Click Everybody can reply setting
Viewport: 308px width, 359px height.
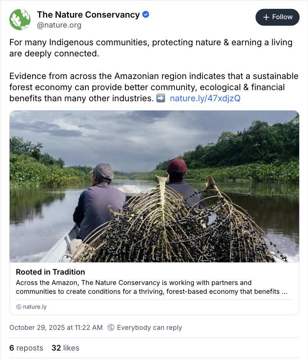pyautogui.click(x=149, y=327)
